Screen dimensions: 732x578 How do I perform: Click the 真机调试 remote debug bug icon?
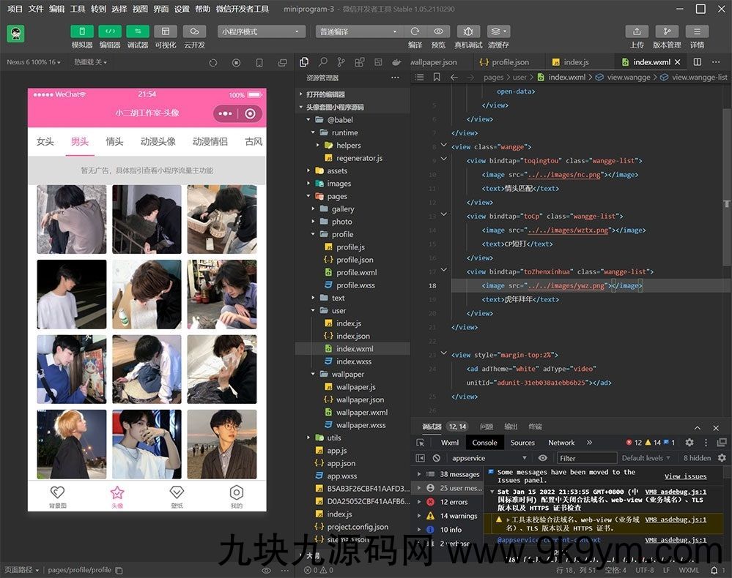point(468,31)
